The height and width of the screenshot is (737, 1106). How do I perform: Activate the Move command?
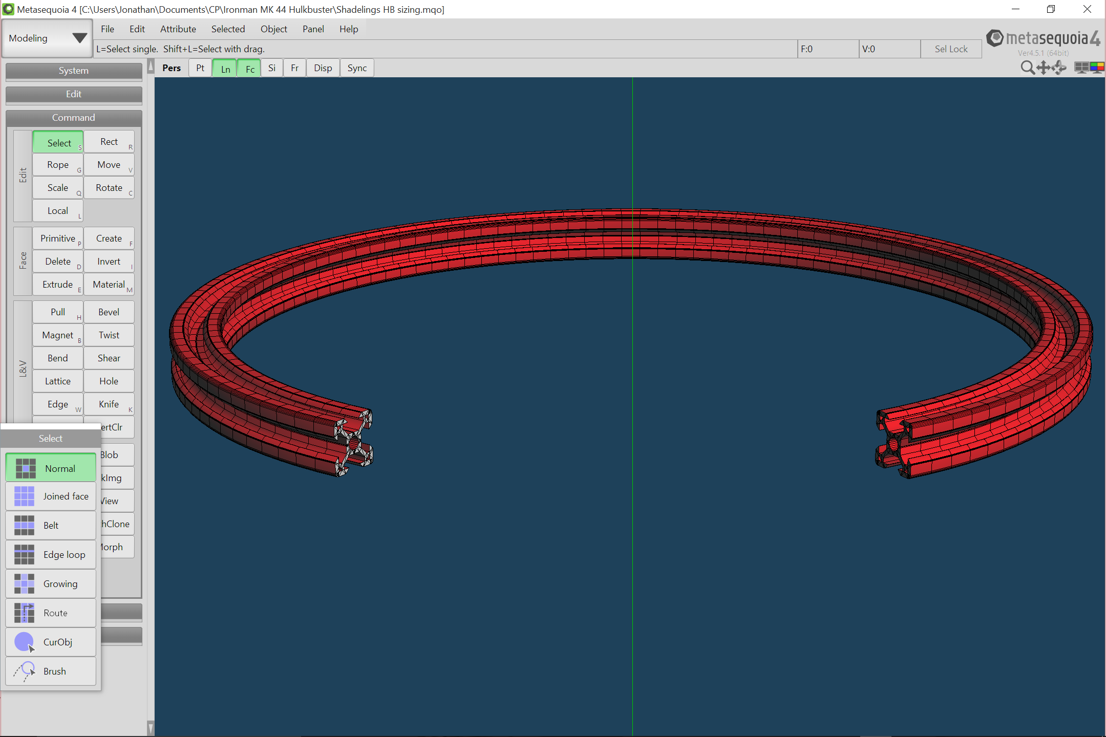(109, 165)
